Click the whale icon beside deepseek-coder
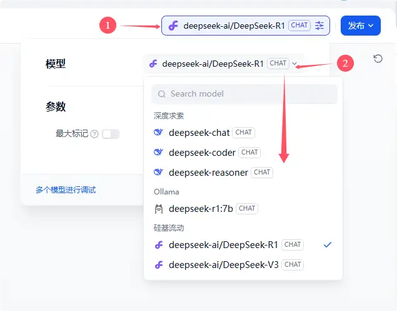The height and width of the screenshot is (311, 397). [x=159, y=152]
